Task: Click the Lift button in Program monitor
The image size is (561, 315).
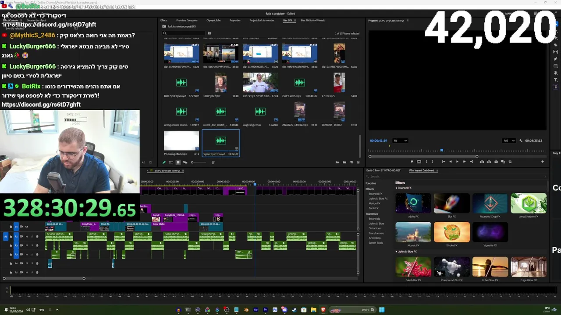Action: coord(482,161)
